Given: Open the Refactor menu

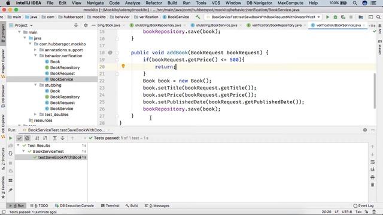Looking at the screenshot, I should [154, 3].
